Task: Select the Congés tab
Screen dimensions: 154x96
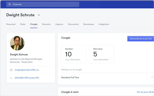Action: click(x=34, y=24)
